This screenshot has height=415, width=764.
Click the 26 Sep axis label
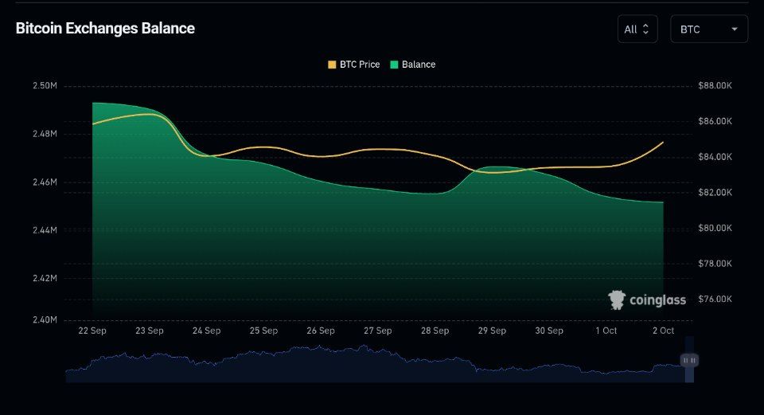[x=321, y=331]
